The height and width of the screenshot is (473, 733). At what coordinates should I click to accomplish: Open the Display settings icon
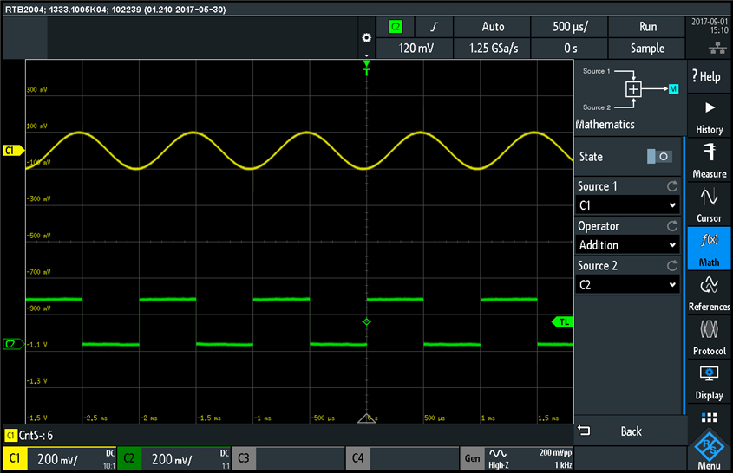(709, 381)
